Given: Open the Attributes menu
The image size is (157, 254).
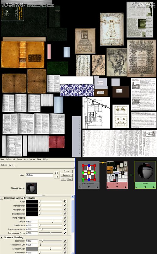Looking at the screenshot, I should pyautogui.click(x=30, y=159).
